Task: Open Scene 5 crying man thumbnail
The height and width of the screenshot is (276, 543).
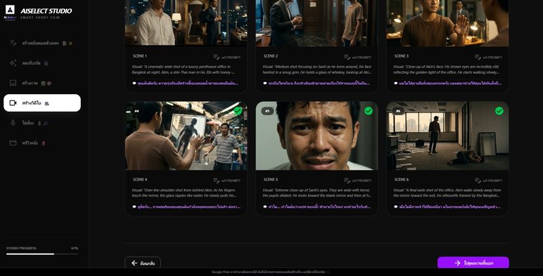Action: click(317, 136)
